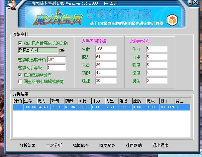202x157 pixels.
Task: Click the 生命 input field showing 108
Action: pyautogui.click(x=106, y=49)
